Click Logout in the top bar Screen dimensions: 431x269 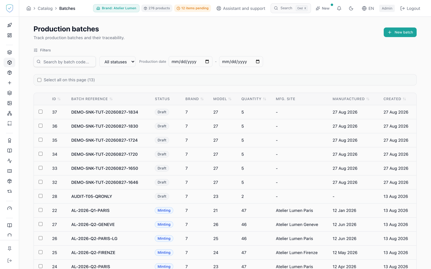[410, 8]
